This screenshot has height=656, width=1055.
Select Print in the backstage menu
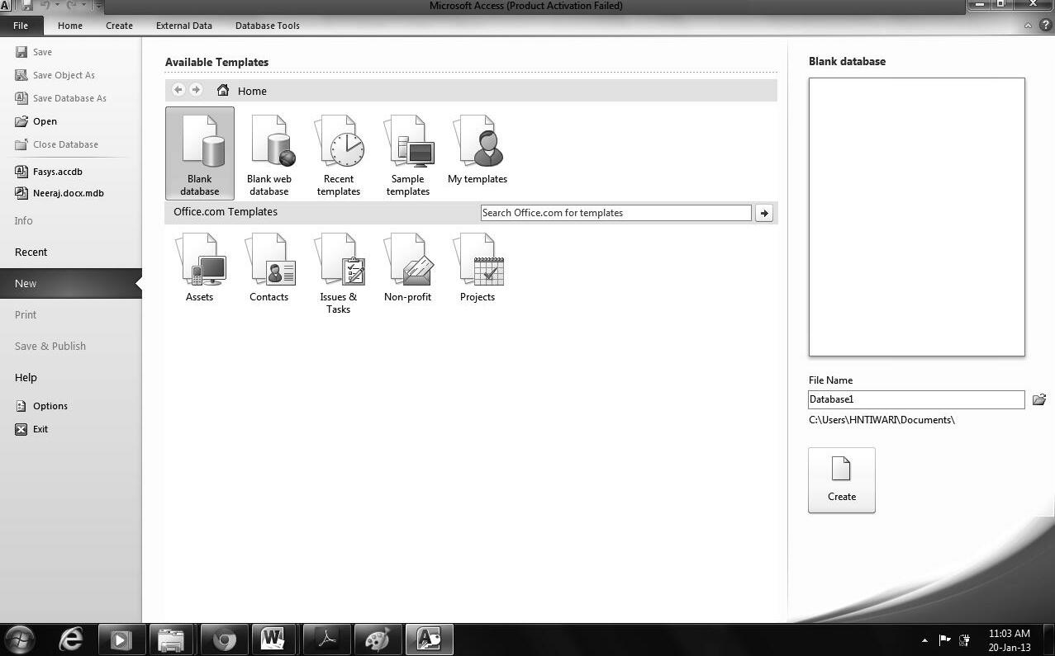coord(26,314)
